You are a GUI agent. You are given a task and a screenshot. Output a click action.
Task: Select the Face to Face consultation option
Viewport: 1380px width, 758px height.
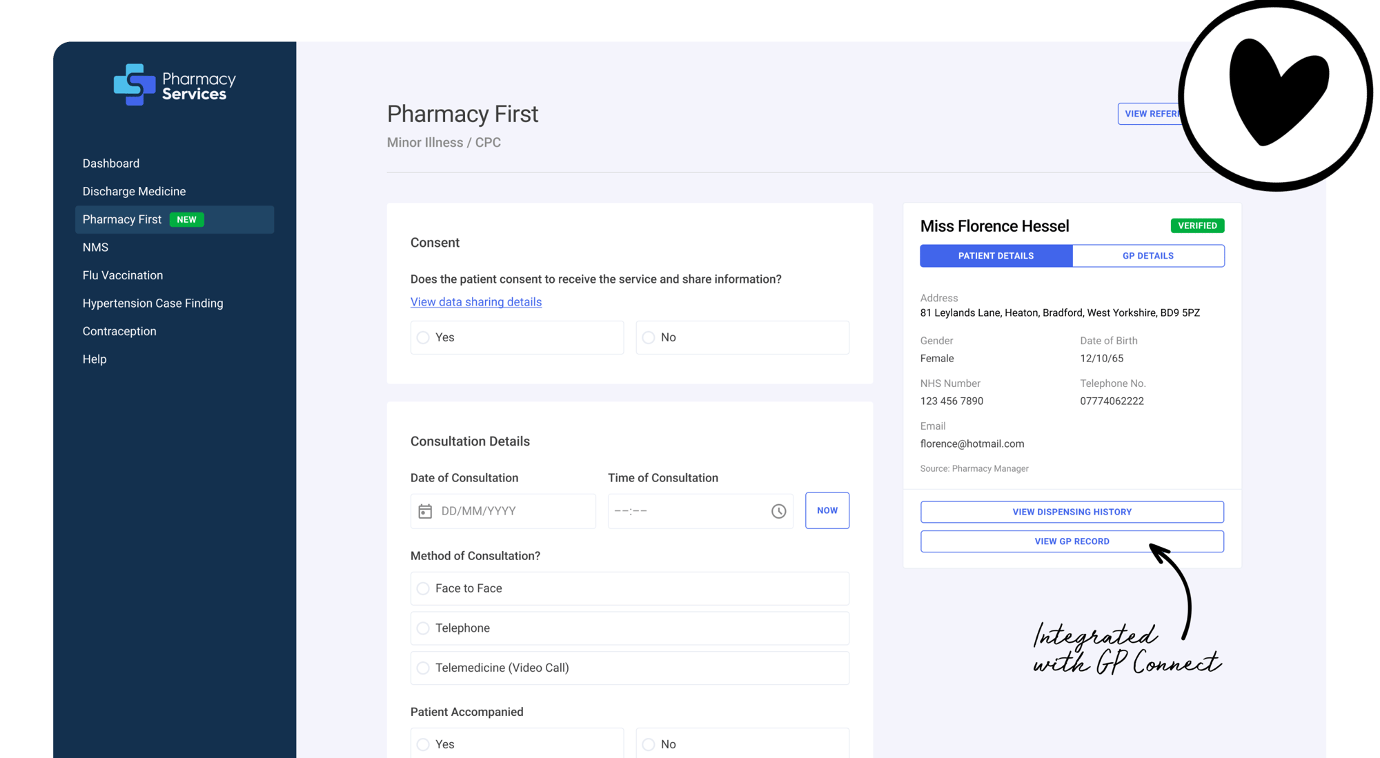point(423,588)
